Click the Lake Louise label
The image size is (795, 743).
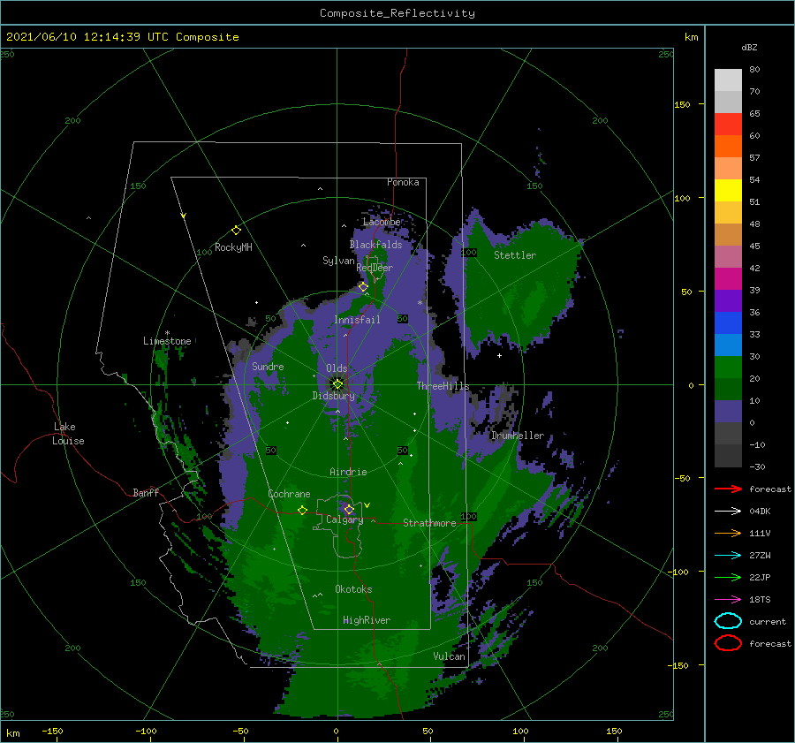pyautogui.click(x=68, y=434)
